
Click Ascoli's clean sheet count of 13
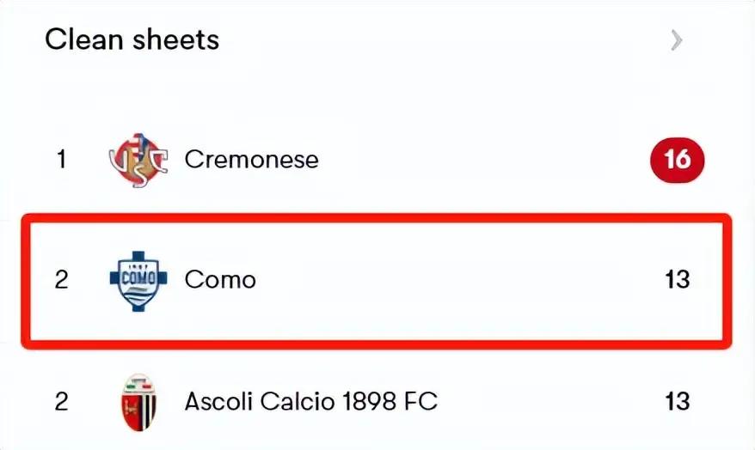click(677, 401)
